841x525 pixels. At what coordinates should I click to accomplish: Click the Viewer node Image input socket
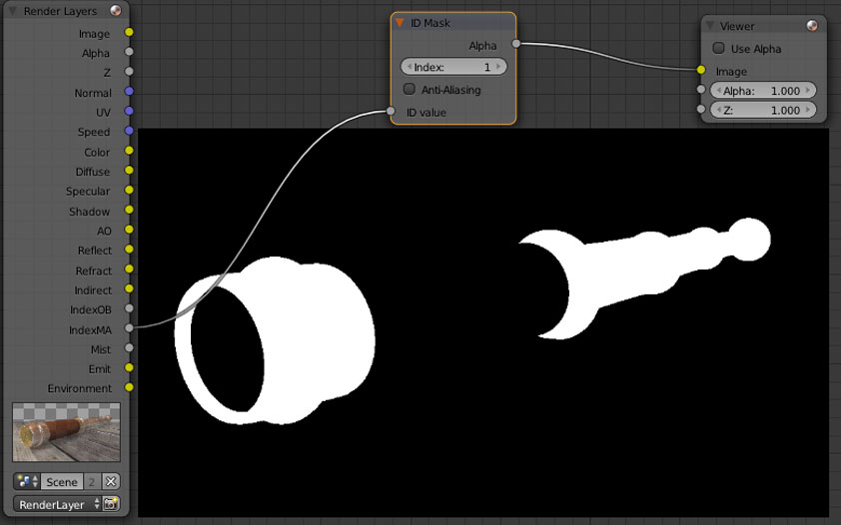(701, 70)
